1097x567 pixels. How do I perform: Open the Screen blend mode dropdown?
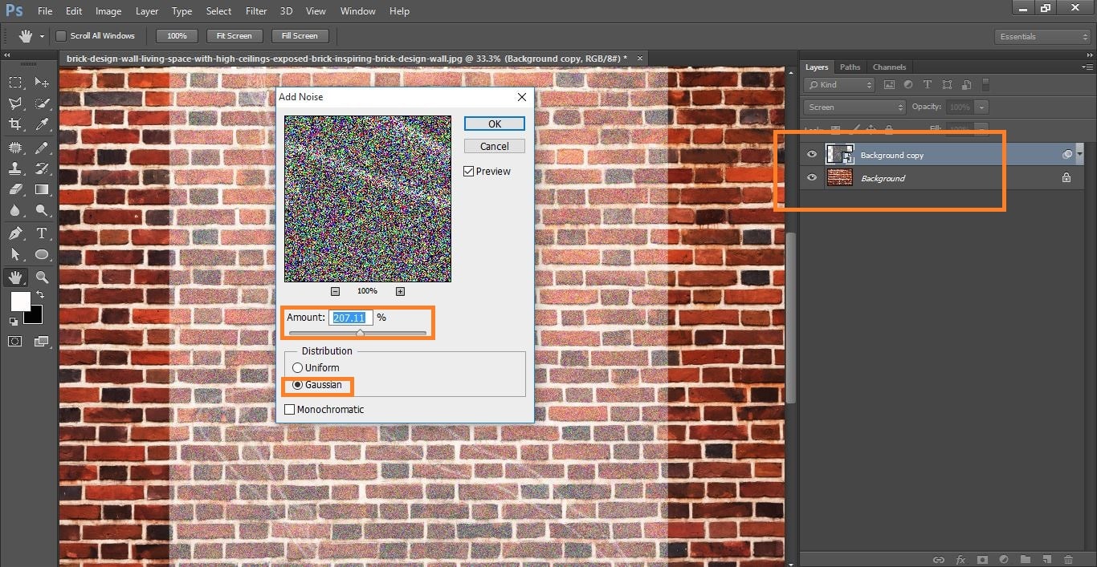(x=854, y=107)
